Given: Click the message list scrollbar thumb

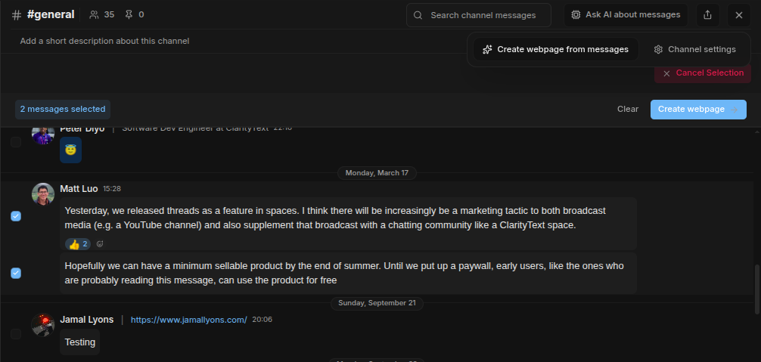Looking at the screenshot, I should tap(757, 289).
